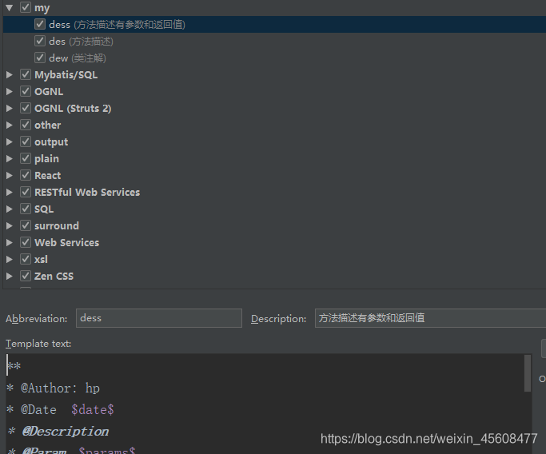Toggle the surround group checkbox
Image resolution: width=546 pixels, height=454 pixels.
pos(26,225)
